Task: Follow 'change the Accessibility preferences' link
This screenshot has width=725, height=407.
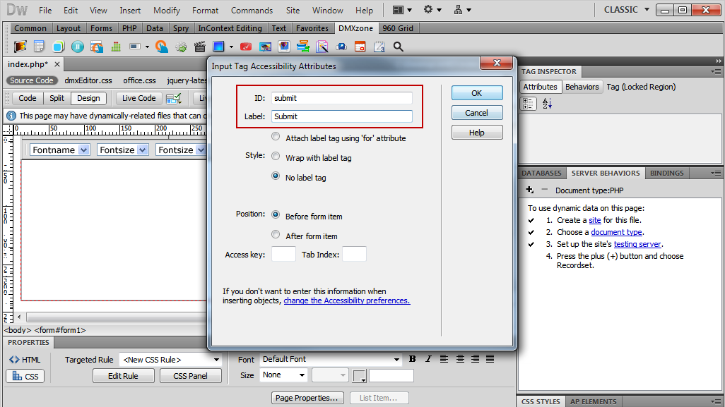Action: point(347,300)
